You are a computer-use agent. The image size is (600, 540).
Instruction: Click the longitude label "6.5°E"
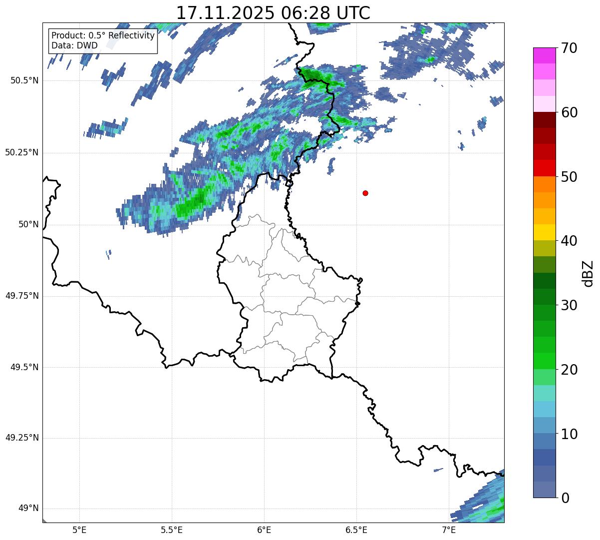(356, 530)
